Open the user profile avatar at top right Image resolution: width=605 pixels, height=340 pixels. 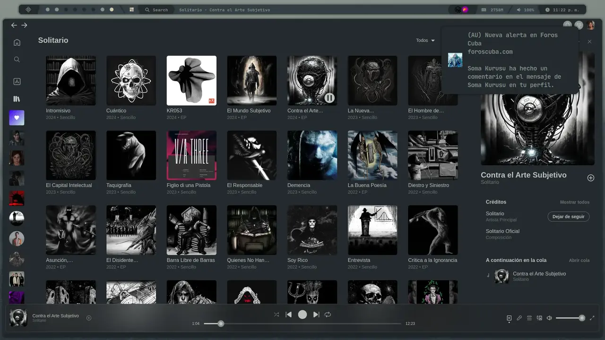tap(590, 25)
